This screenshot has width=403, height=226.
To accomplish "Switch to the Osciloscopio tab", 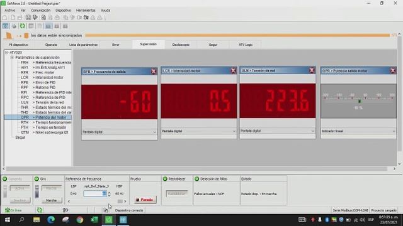I will [181, 45].
